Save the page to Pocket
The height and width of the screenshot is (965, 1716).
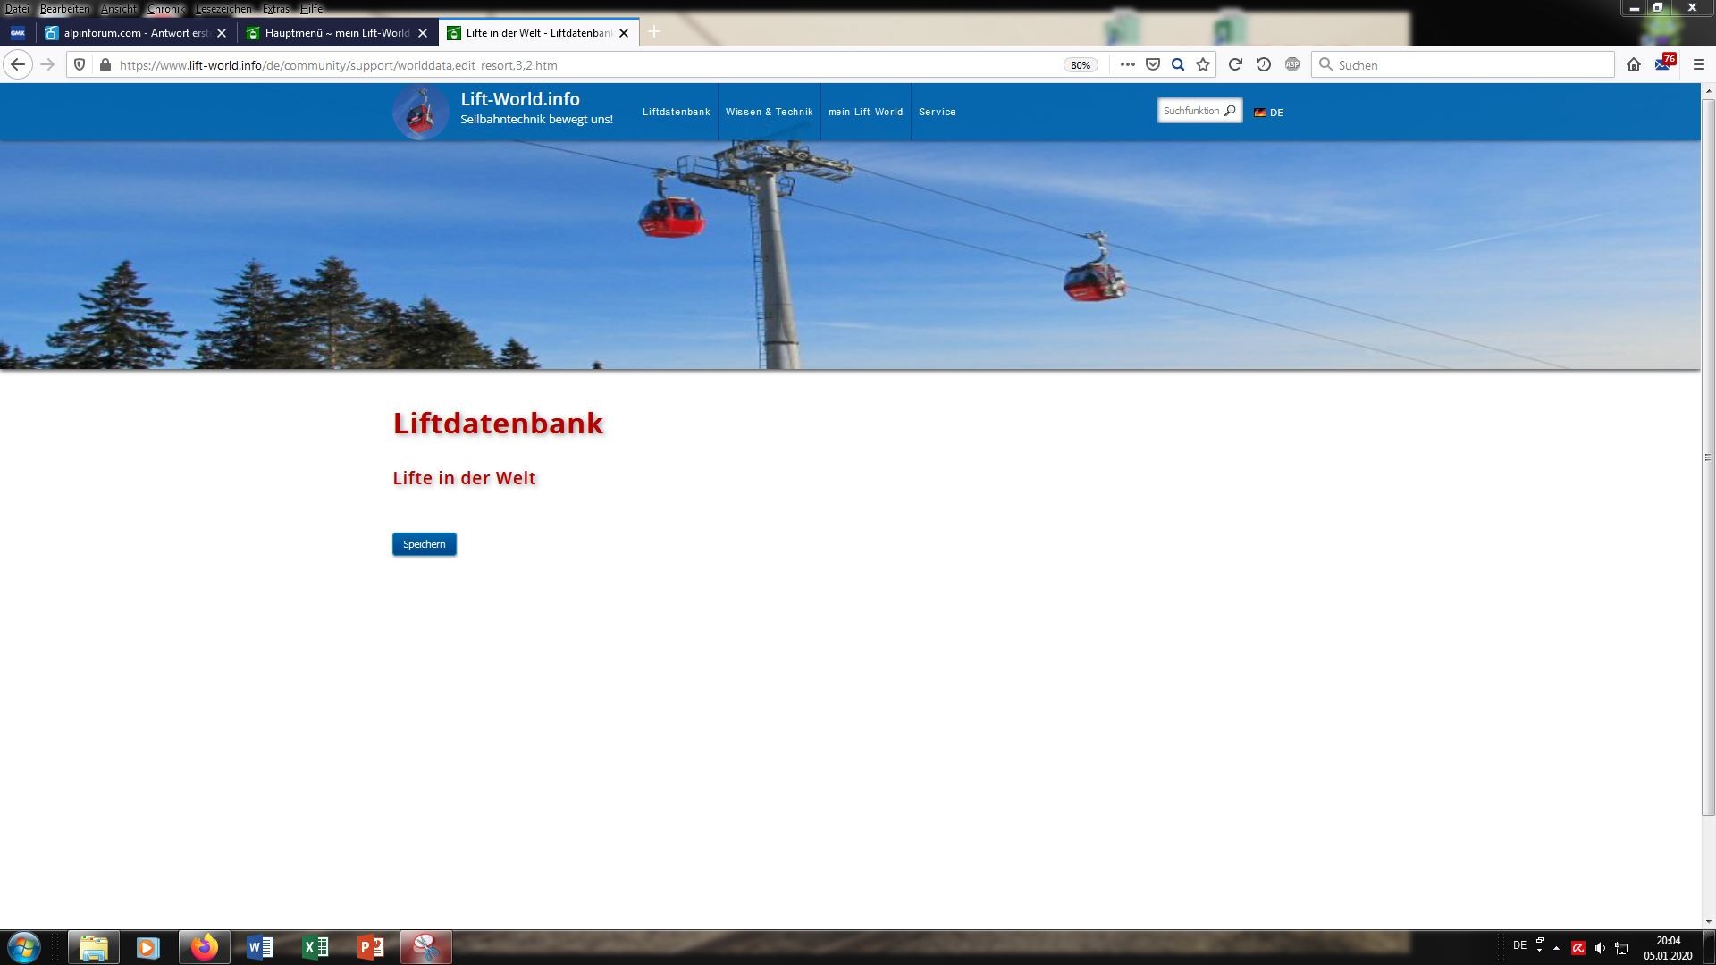[x=1153, y=64]
